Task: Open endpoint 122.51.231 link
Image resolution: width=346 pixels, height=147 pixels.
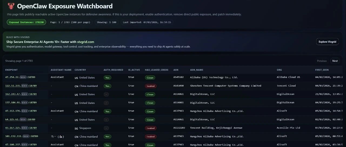Action: click(21, 86)
